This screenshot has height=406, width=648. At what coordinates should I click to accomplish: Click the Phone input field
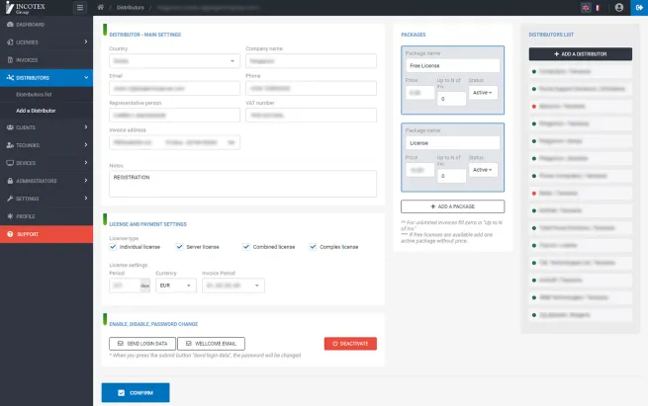pos(311,88)
